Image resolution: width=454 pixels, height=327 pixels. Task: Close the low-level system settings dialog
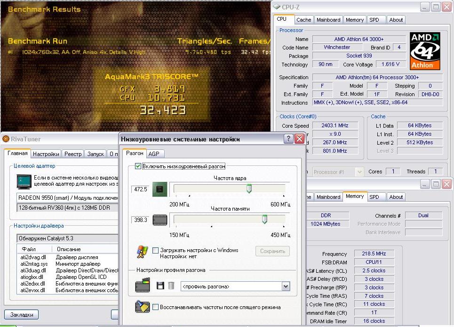pyautogui.click(x=299, y=139)
